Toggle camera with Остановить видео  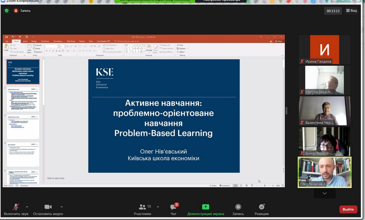tap(48, 207)
